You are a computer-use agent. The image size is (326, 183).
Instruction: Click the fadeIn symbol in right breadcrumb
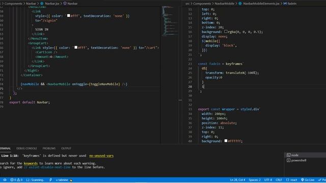[292, 4]
